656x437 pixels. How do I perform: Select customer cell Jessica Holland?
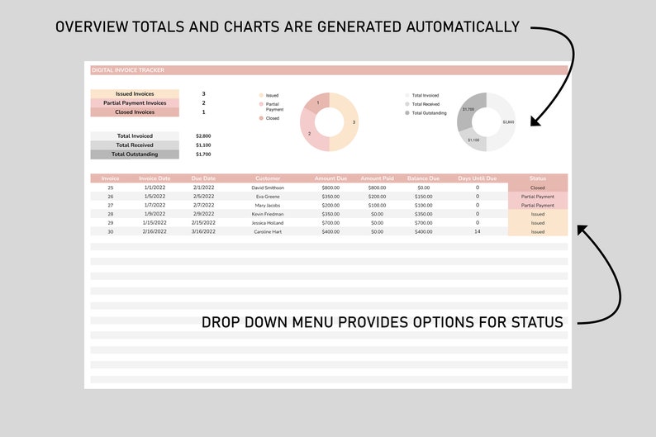click(x=268, y=223)
